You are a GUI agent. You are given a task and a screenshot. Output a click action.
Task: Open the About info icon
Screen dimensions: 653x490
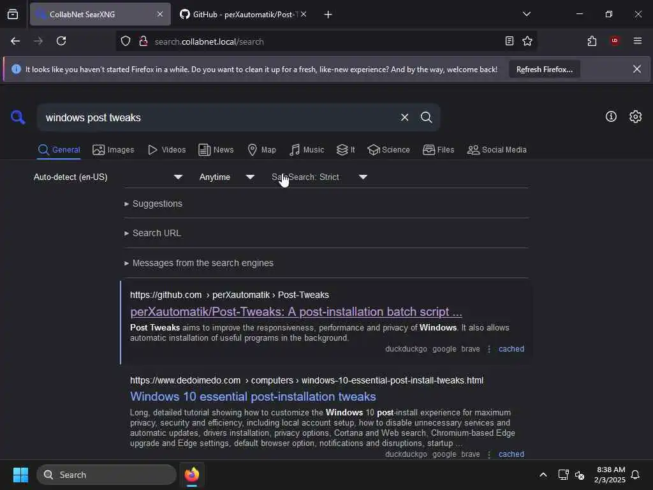(611, 117)
